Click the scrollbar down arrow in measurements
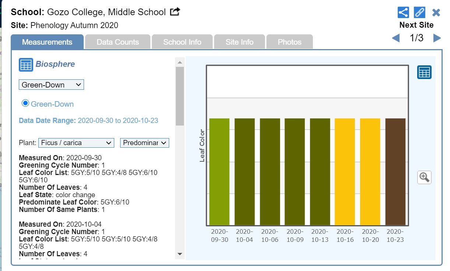Viewport: 450px width, 271px height. pos(180,254)
